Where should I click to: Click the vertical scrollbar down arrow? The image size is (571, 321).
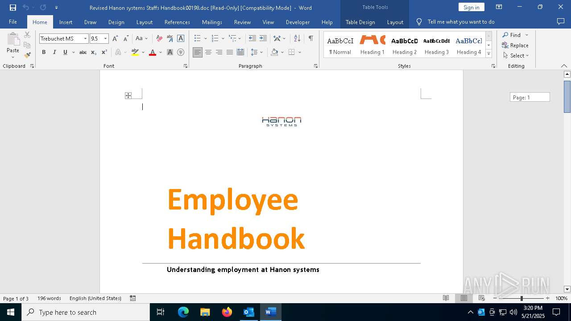tap(567, 289)
